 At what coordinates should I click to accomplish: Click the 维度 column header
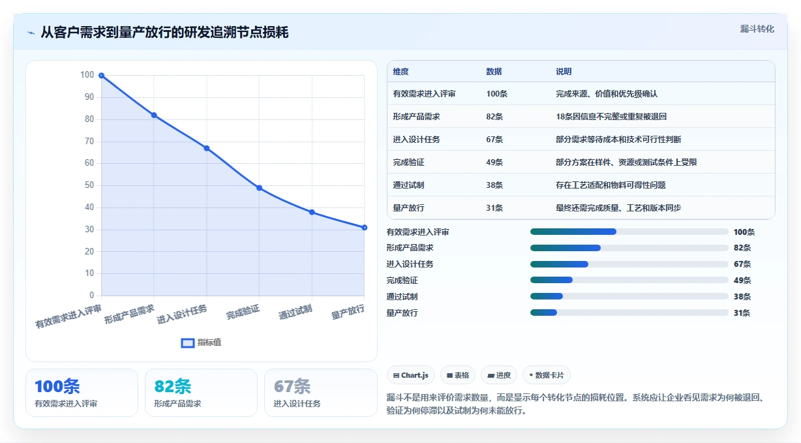[401, 72]
